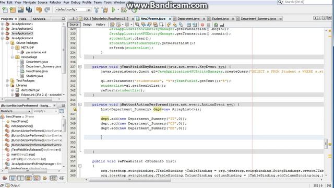Click the Toggle Bookmark icon in editor toolbar
This screenshot has width=334, height=188.
(x=181, y=25)
